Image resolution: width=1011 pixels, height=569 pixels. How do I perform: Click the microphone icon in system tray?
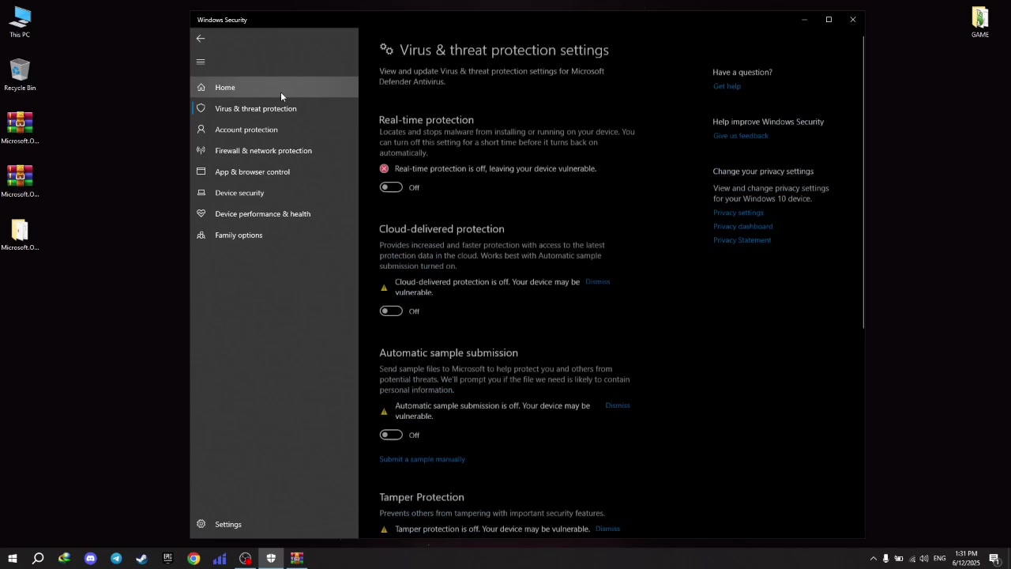tap(885, 559)
